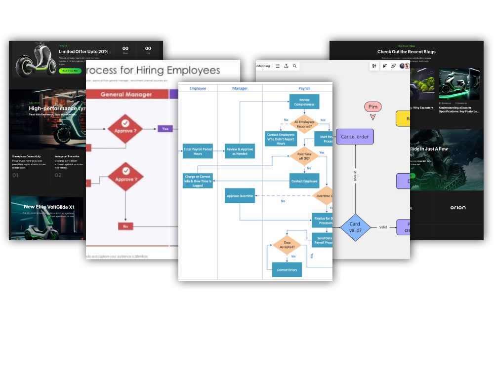The height and width of the screenshot is (370, 494).
Task: Select the Charge or Correct Info box
Action: coord(198,181)
